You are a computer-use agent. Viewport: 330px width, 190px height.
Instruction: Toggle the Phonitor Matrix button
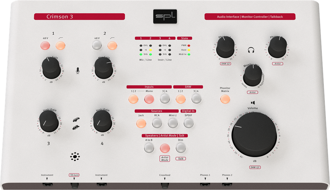pos(225,99)
